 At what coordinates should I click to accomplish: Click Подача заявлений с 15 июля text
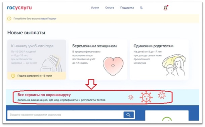(35, 76)
